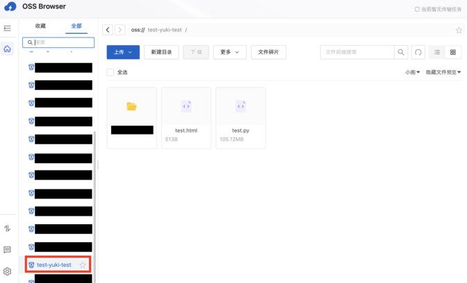Favorite the test-yuki-test bucket star
This screenshot has height=283, width=467.
[x=83, y=265]
